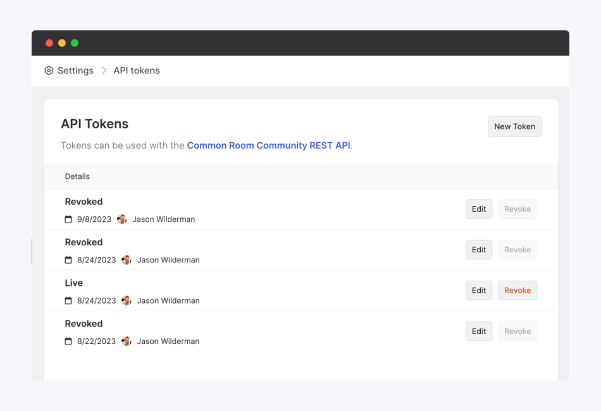The image size is (601, 411).
Task: Edit the Live token
Action: tap(479, 290)
